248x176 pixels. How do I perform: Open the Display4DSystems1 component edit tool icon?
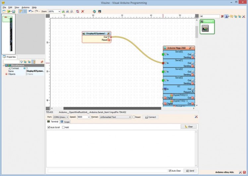[108, 33]
